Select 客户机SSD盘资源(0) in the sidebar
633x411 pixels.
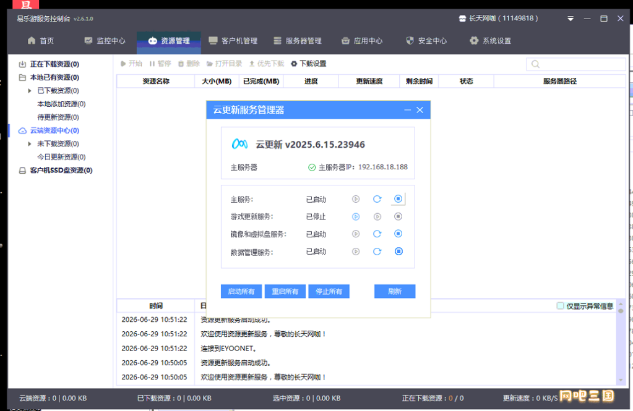click(61, 170)
